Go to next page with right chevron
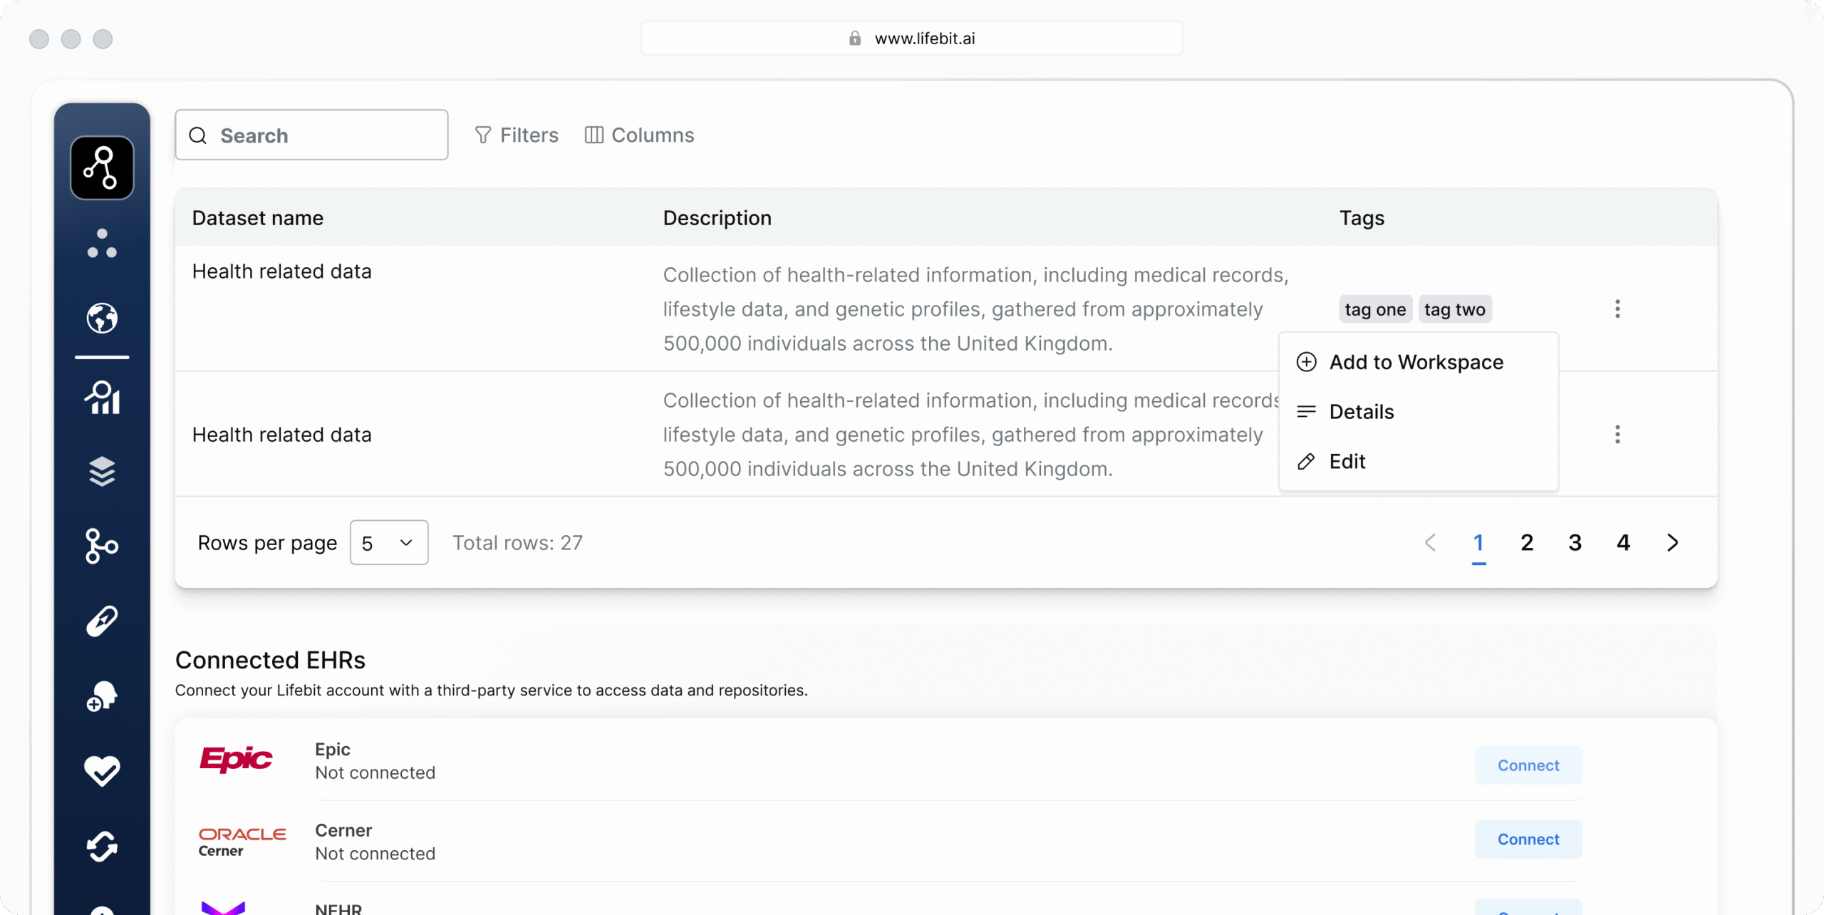Screen dimensions: 1824x915 coord(1672,542)
